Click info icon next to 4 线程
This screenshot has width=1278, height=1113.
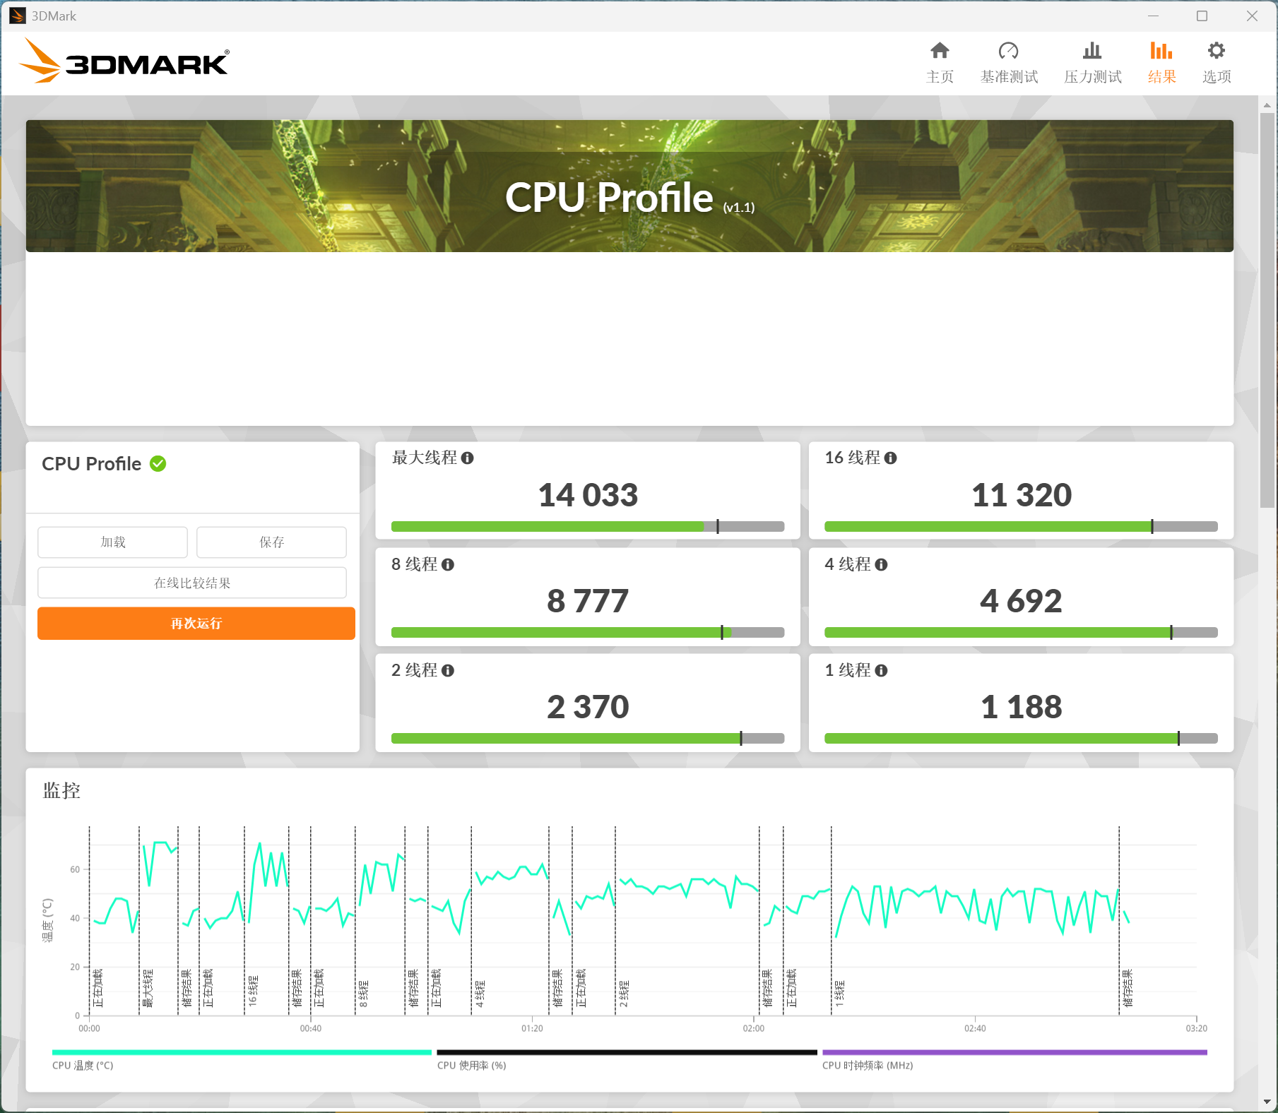[882, 565]
